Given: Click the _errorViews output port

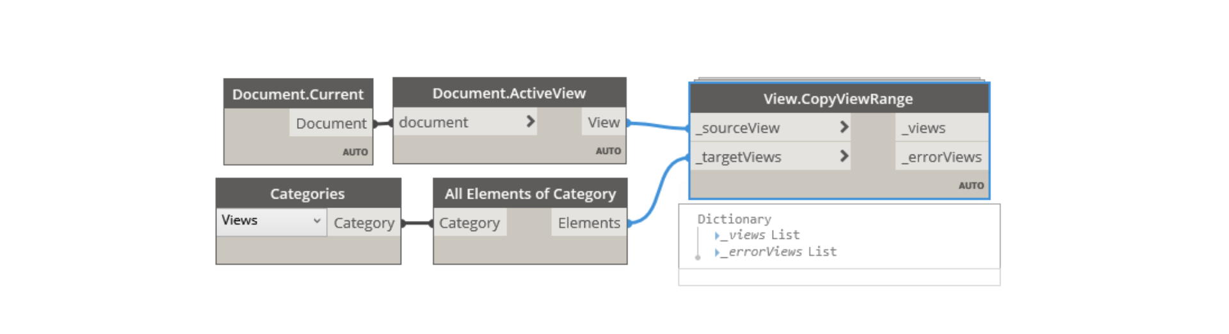Looking at the screenshot, I should pyautogui.click(x=942, y=156).
